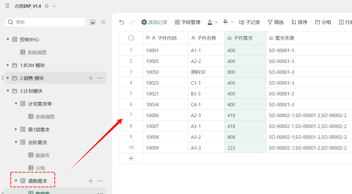Viewport: 352px width, 194px height.
Task: Add new row with plus below table
Action: pos(131,158)
